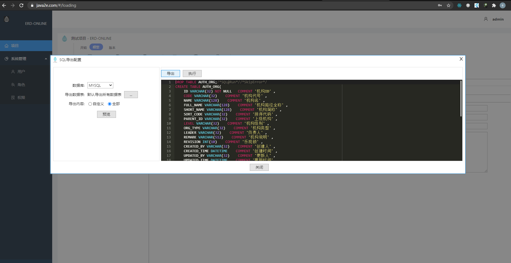Select the 全部 radio option
Viewport: 511px width, 263px height.
(x=109, y=104)
